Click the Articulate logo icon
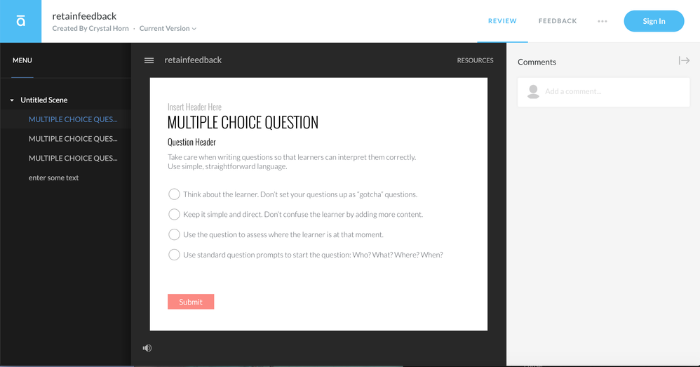Image resolution: width=700 pixels, height=367 pixels. pyautogui.click(x=21, y=21)
